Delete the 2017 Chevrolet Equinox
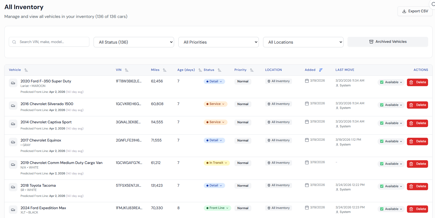This screenshot has width=435, height=218. (417, 141)
